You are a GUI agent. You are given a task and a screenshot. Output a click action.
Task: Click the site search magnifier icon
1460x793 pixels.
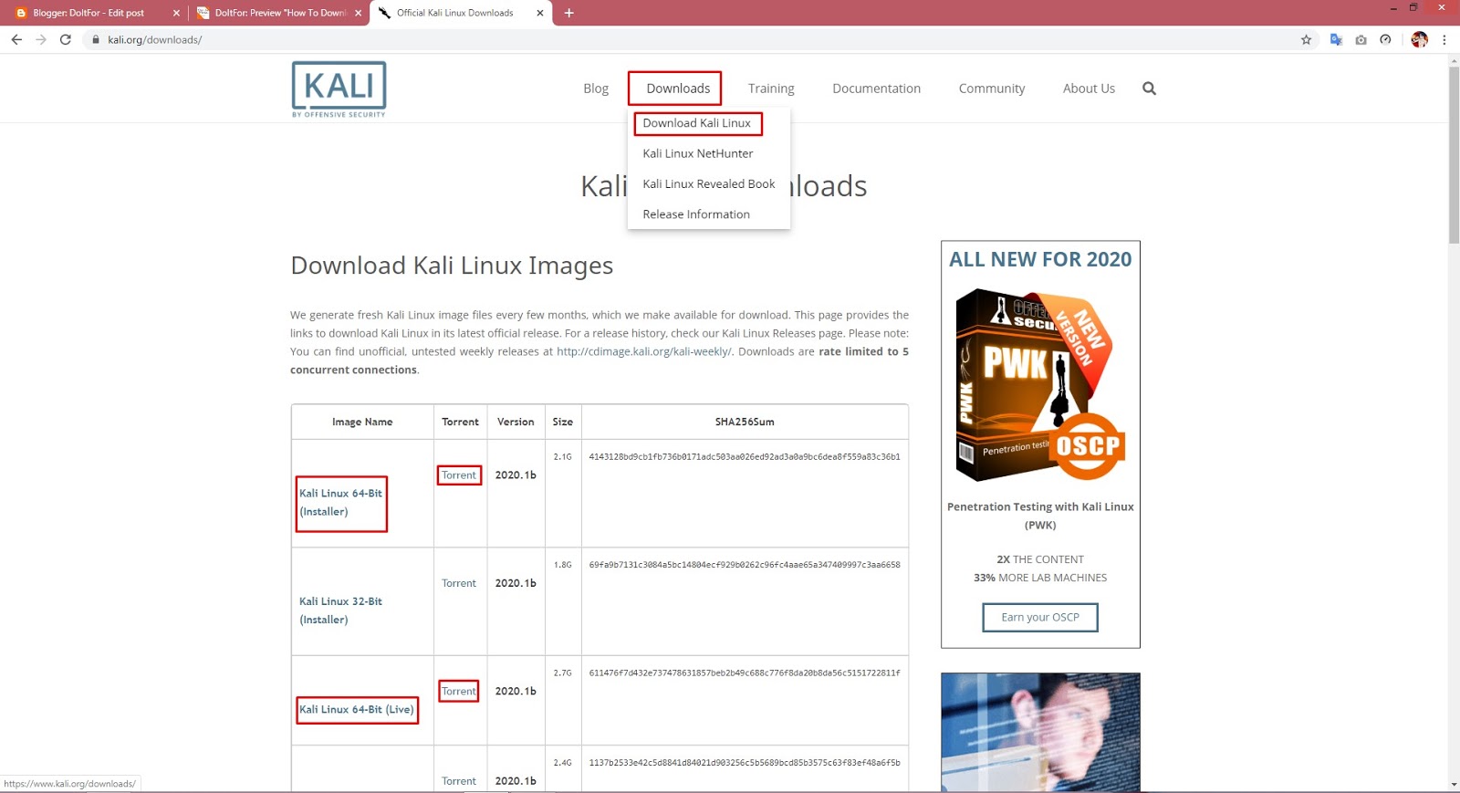click(x=1149, y=89)
